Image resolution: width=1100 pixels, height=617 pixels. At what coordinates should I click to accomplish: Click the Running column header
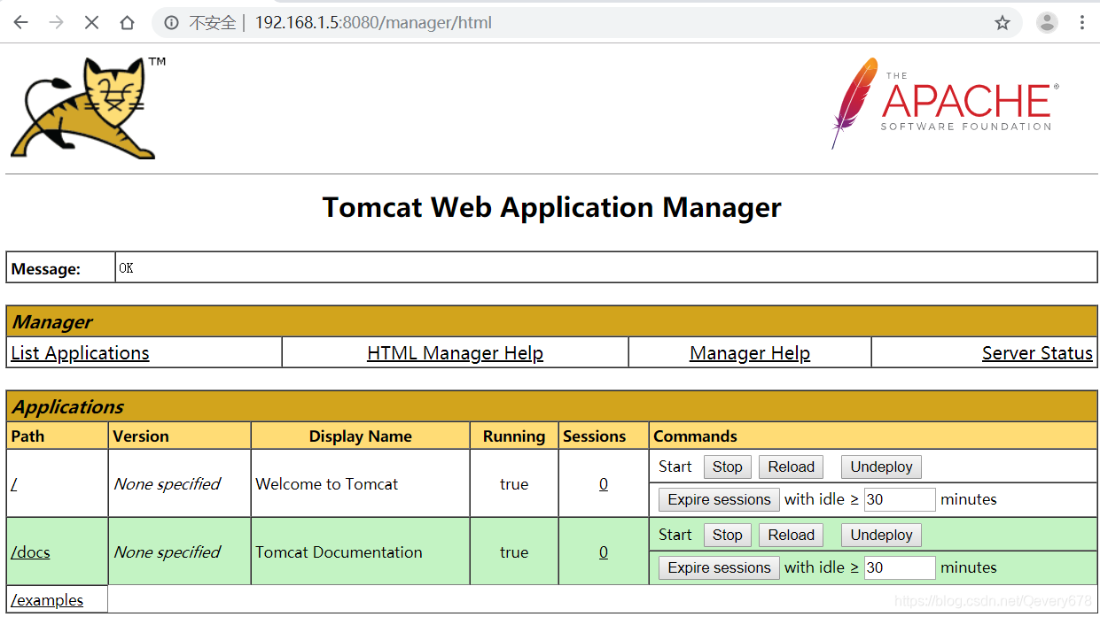click(x=514, y=436)
